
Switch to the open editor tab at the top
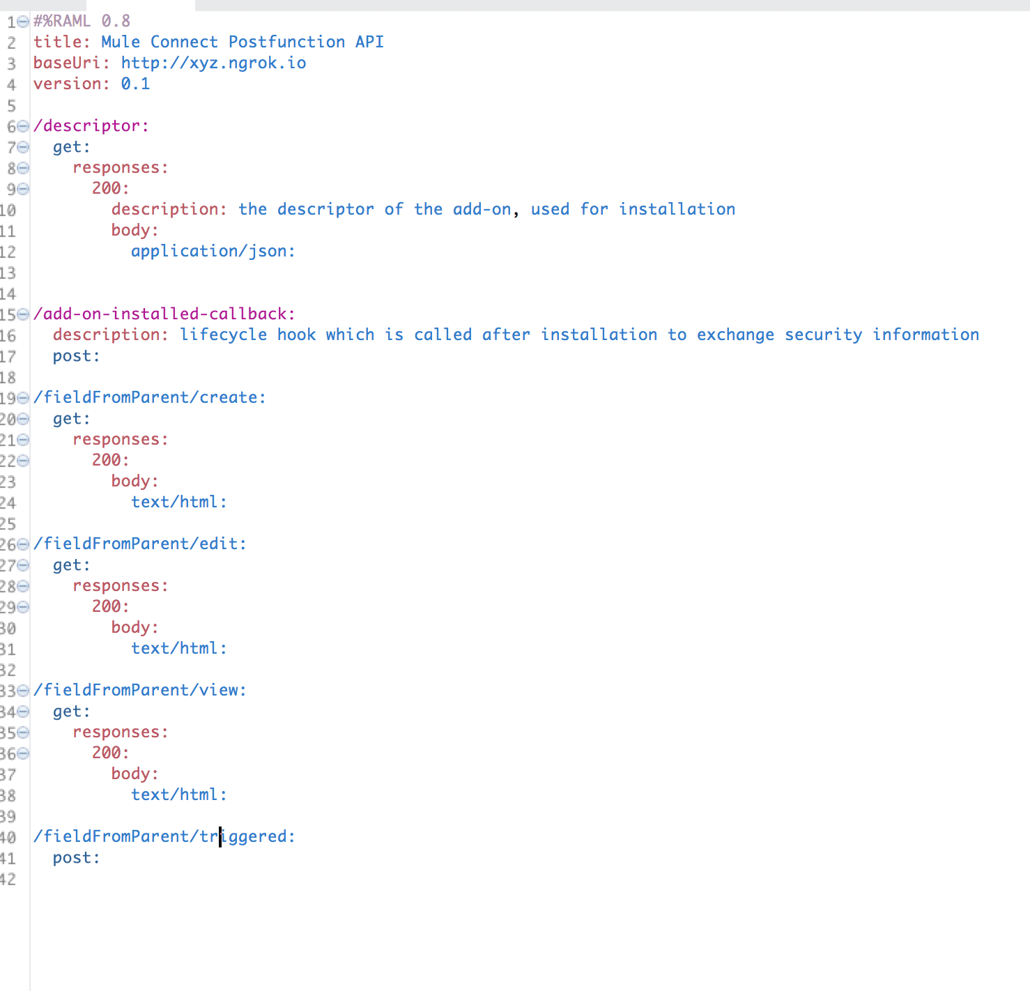click(139, 6)
